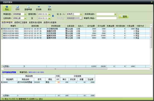Viewport: 154px width, 101px height.
Task: Click the 导出 export toolbar icon
Action: [7, 8]
